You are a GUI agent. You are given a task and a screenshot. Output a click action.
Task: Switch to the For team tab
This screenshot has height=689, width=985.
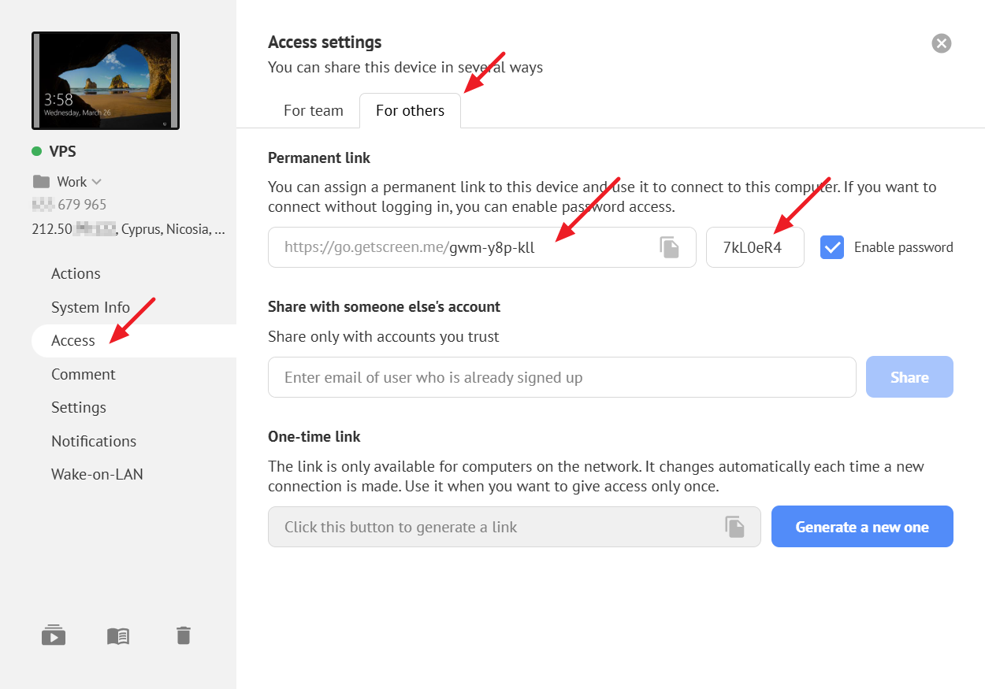coord(314,110)
